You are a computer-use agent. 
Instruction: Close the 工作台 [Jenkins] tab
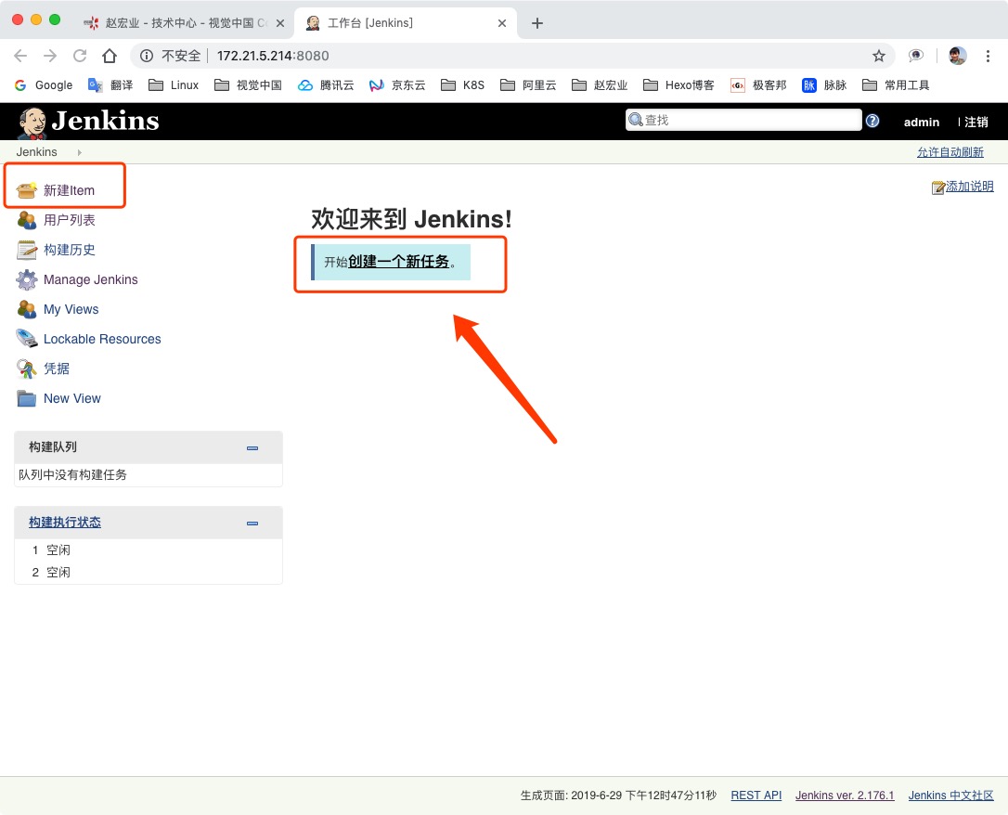[502, 23]
